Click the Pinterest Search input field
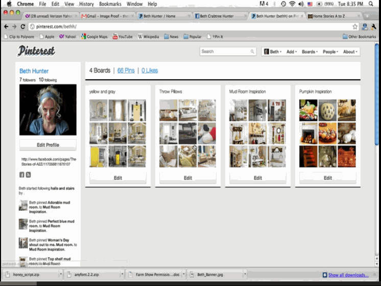Image resolution: width=381 pixels, height=286 pixels. point(225,52)
